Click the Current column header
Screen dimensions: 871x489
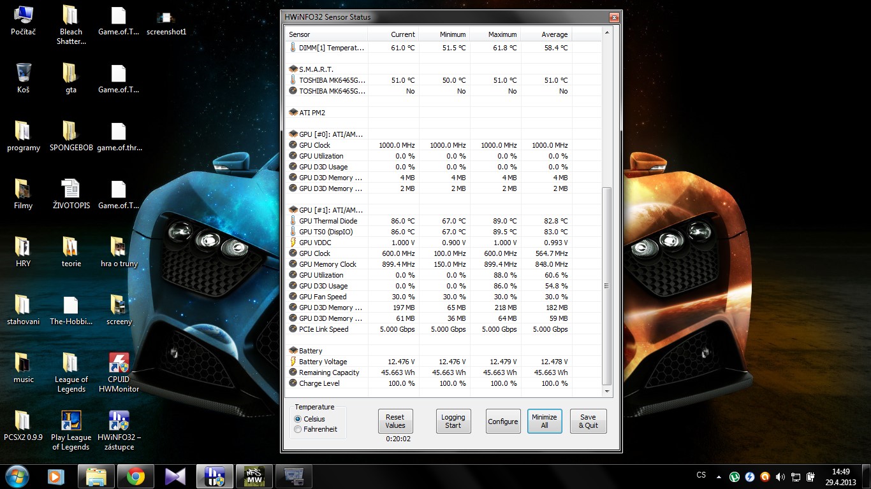pyautogui.click(x=393, y=34)
